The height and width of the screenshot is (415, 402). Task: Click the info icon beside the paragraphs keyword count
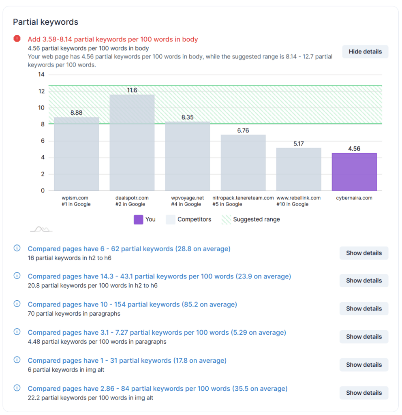coord(17,304)
